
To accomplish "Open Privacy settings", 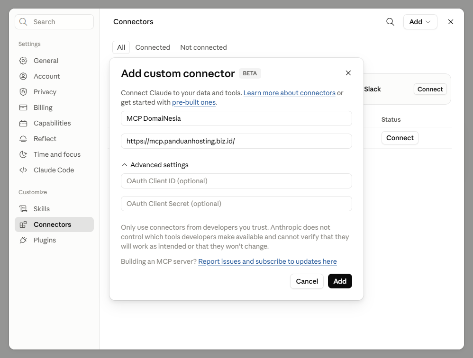I will pyautogui.click(x=55, y=92).
